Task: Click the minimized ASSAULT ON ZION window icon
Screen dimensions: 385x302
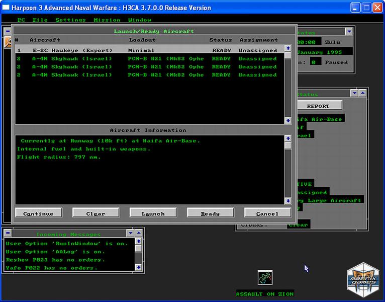Action: tap(265, 277)
